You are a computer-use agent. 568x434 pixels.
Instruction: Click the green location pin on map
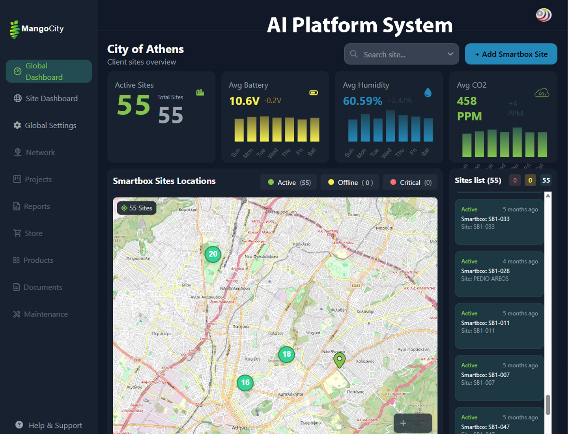pos(339,359)
